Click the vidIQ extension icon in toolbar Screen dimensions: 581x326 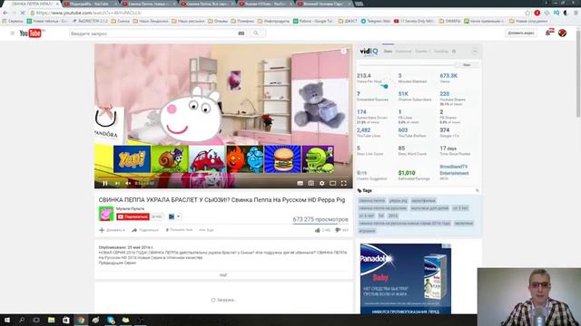pyautogui.click(x=556, y=13)
